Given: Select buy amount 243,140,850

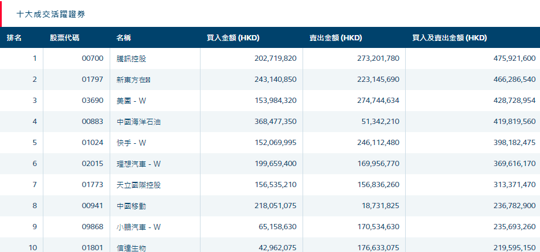Looking at the screenshot, I should coord(276,80).
